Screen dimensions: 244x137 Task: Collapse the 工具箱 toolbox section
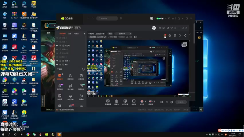coord(83,69)
